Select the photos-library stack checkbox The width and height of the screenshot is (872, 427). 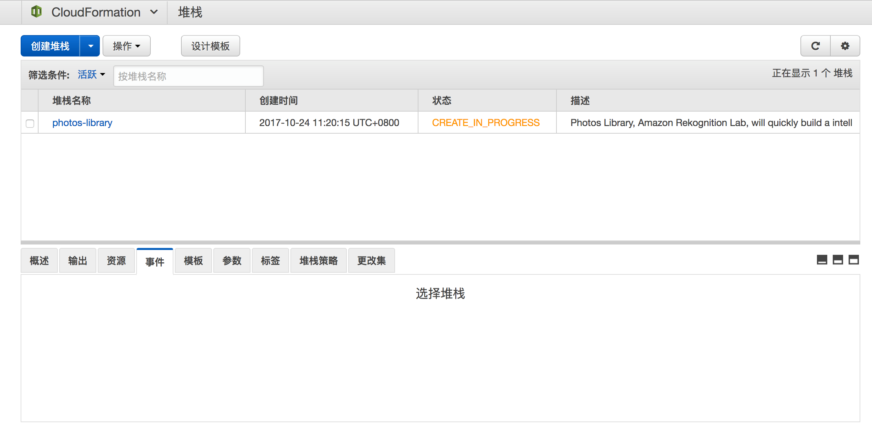pyautogui.click(x=30, y=123)
